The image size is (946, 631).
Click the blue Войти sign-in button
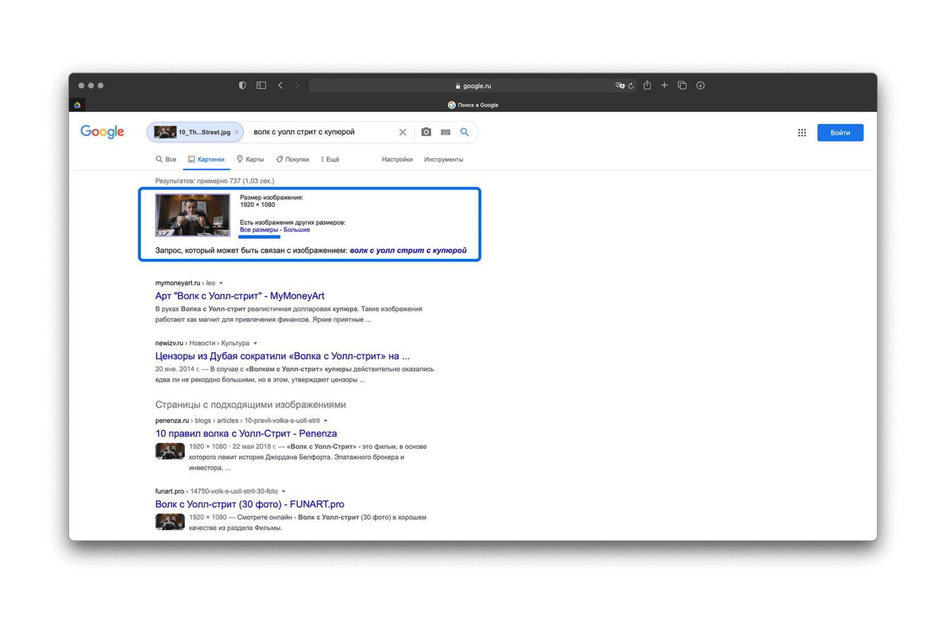coord(840,132)
